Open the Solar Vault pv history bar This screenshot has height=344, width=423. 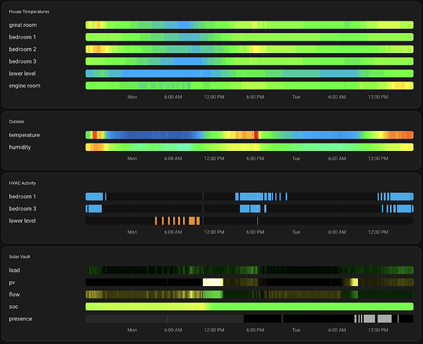[x=250, y=282]
